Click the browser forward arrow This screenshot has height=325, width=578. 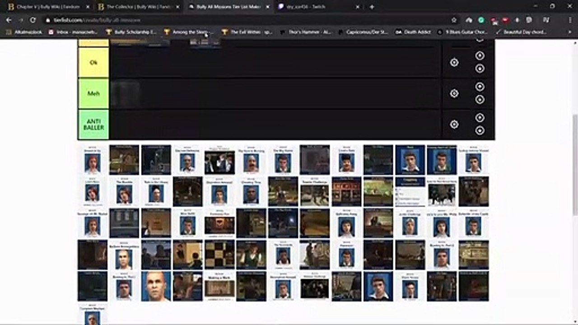(21, 20)
